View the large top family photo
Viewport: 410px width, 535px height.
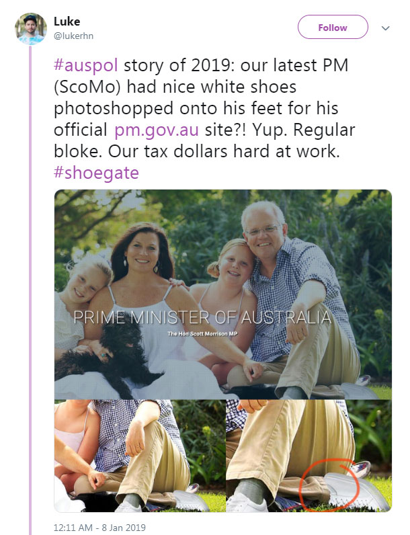(223, 294)
